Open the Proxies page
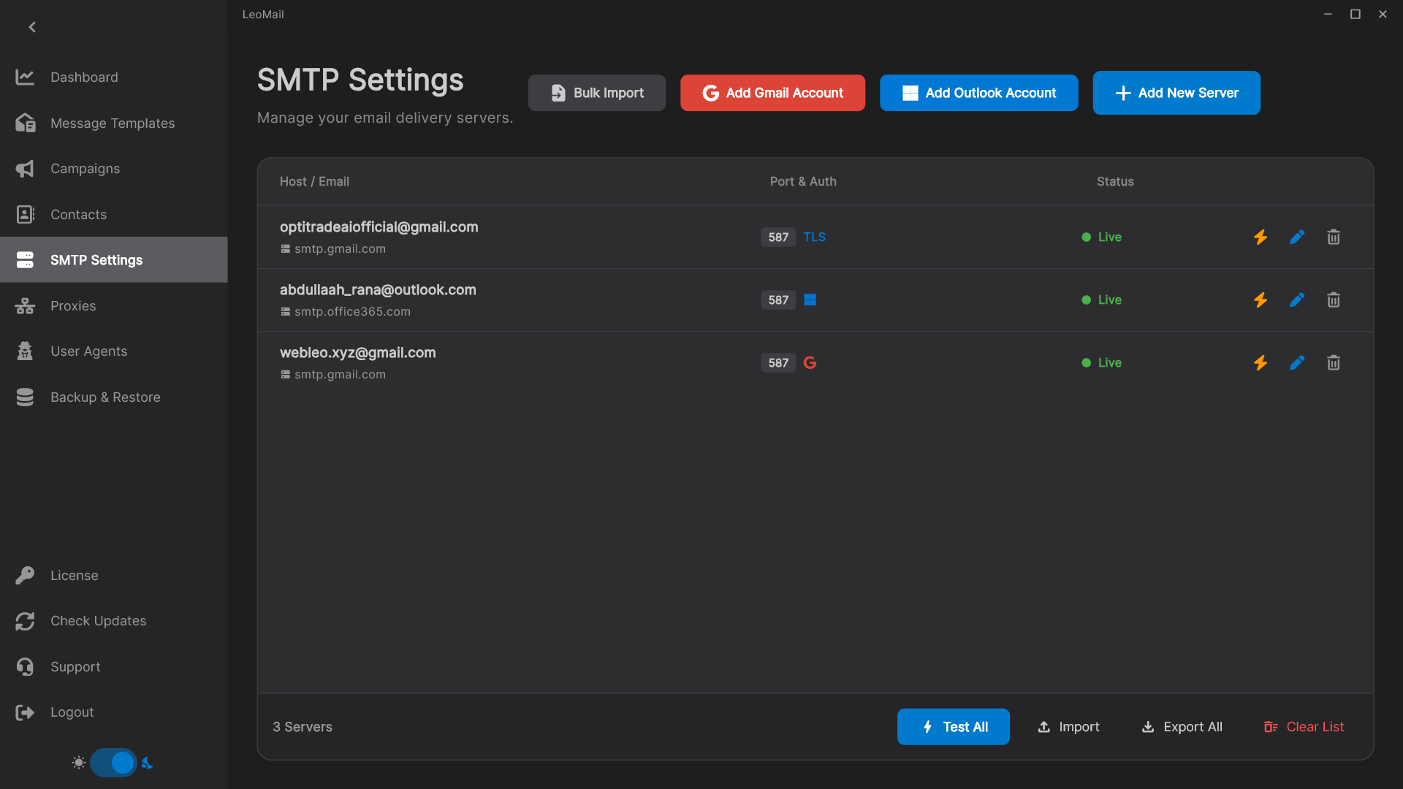Screen dimensions: 1403x789 pos(113,306)
